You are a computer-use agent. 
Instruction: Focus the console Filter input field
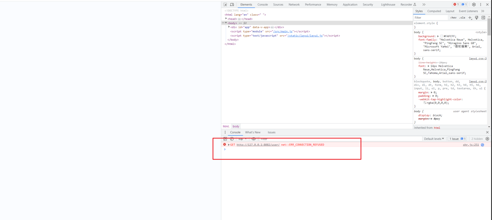pos(341,139)
